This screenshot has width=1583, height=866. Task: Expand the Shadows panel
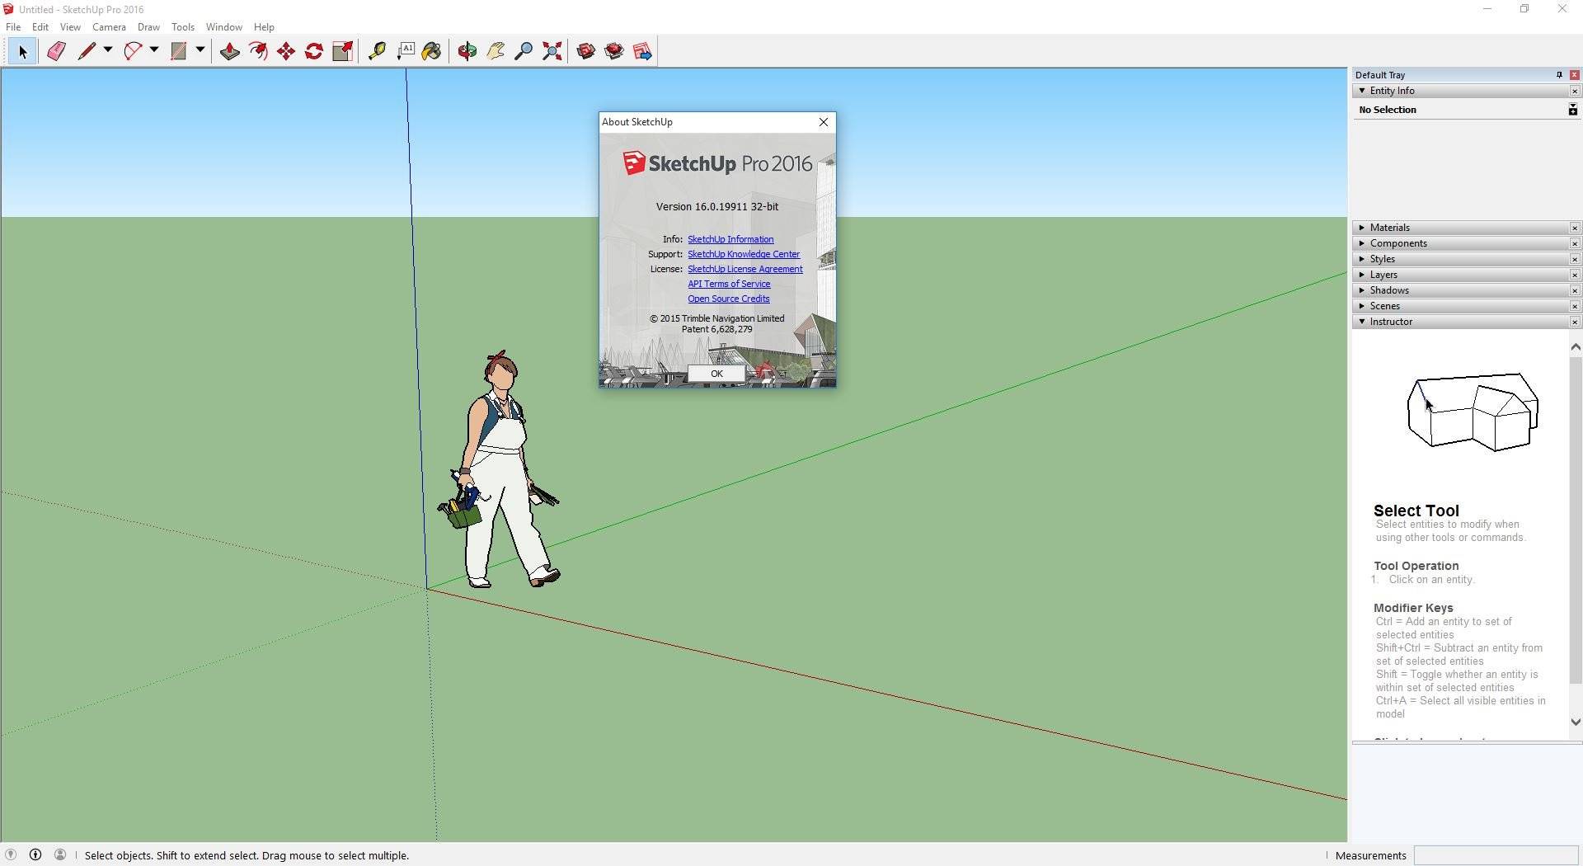1361,290
